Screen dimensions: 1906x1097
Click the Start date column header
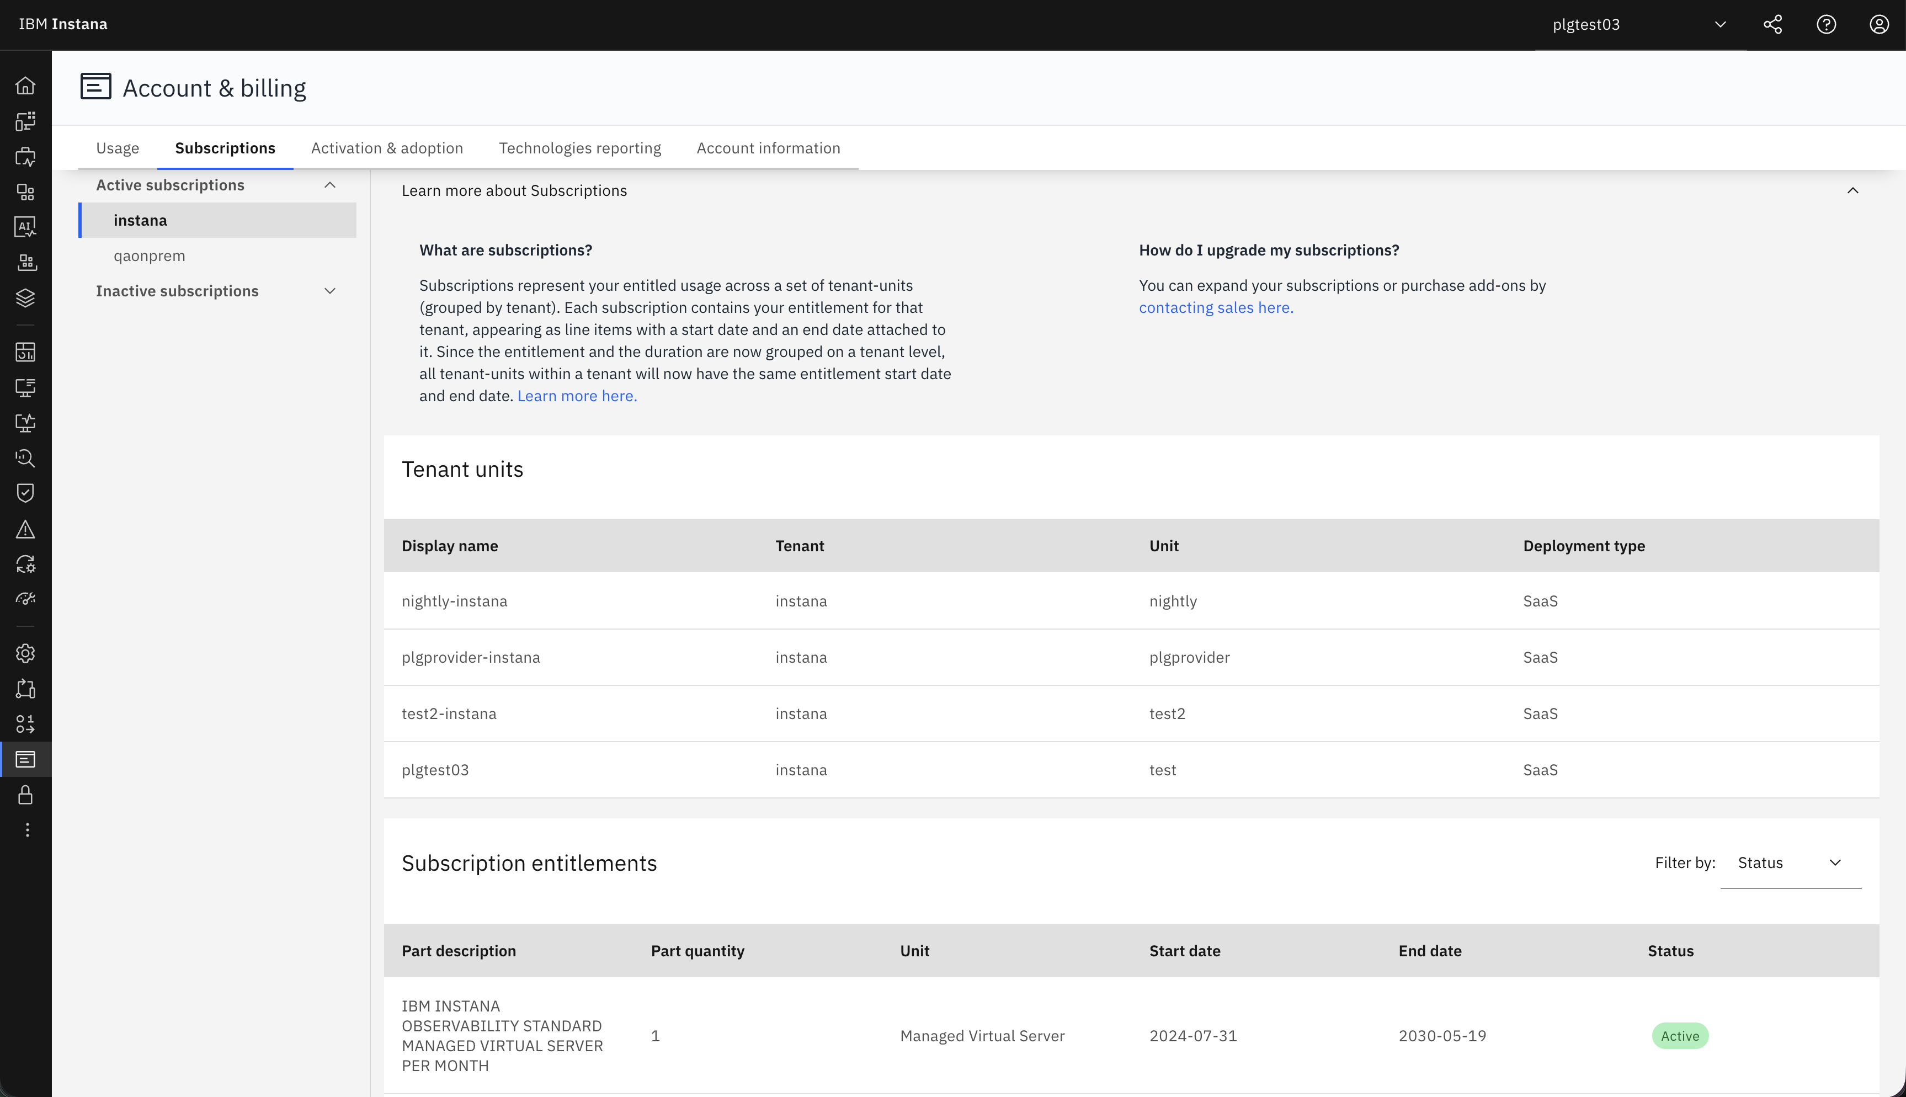[x=1185, y=951]
